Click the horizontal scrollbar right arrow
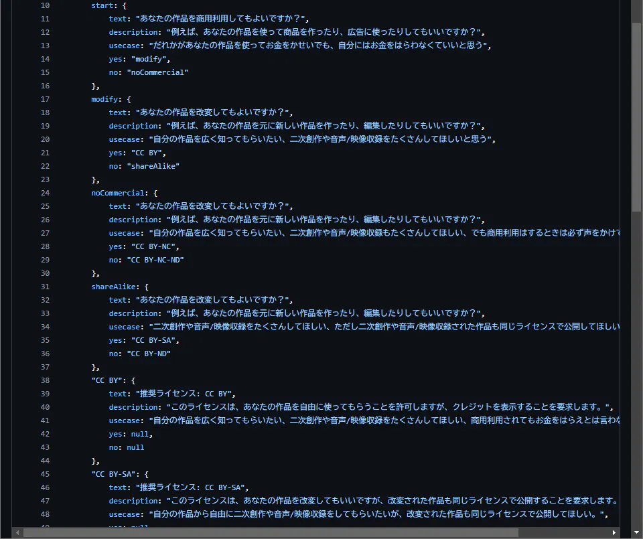This screenshot has height=539, width=643. (x=614, y=533)
